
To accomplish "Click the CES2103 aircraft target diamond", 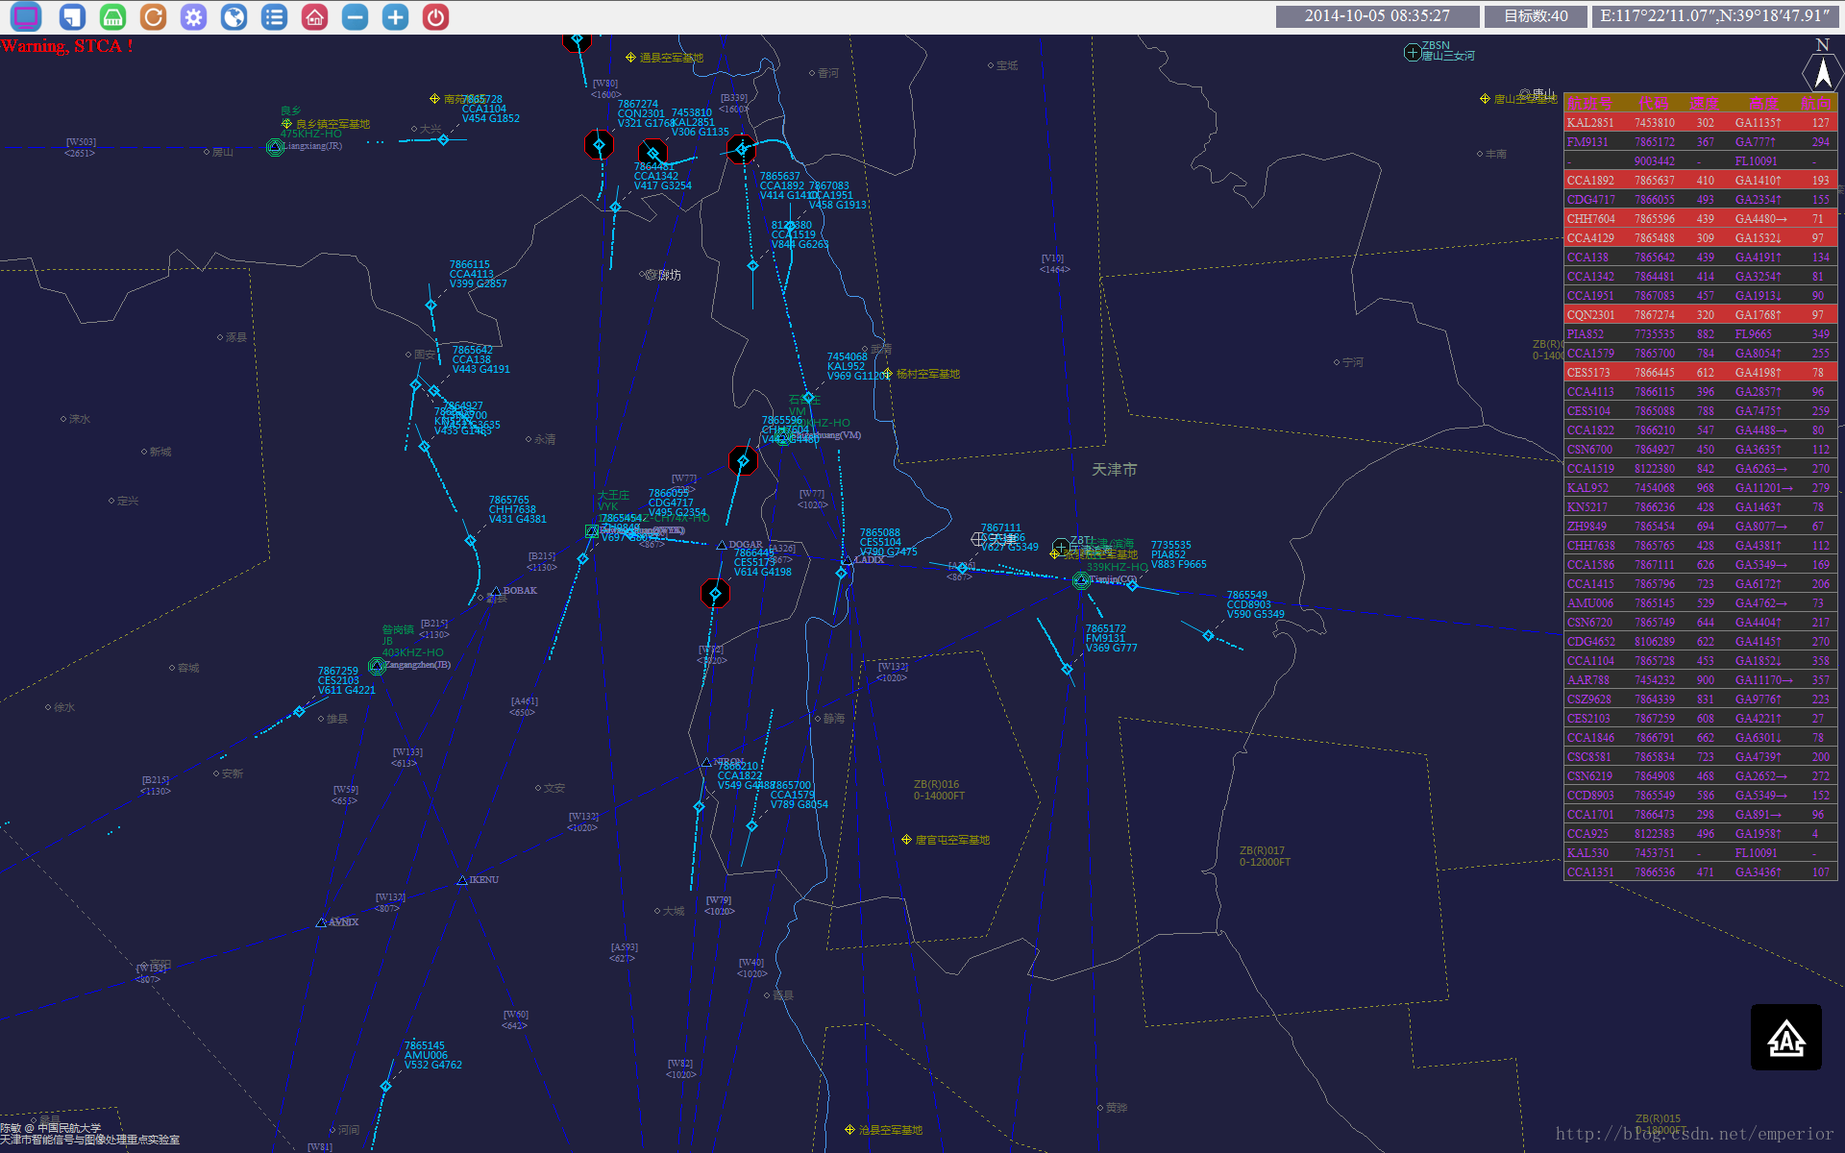I will pos(299,711).
